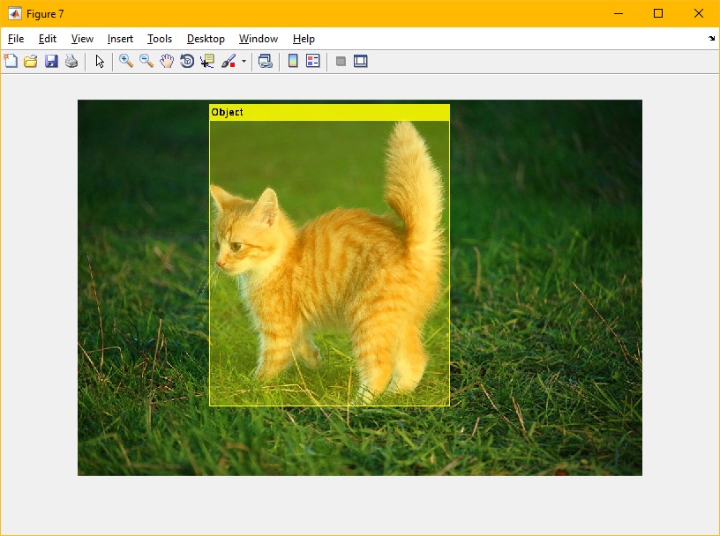Toggle the Edit Plot arrow tool
Viewport: 720px width, 536px height.
point(100,61)
